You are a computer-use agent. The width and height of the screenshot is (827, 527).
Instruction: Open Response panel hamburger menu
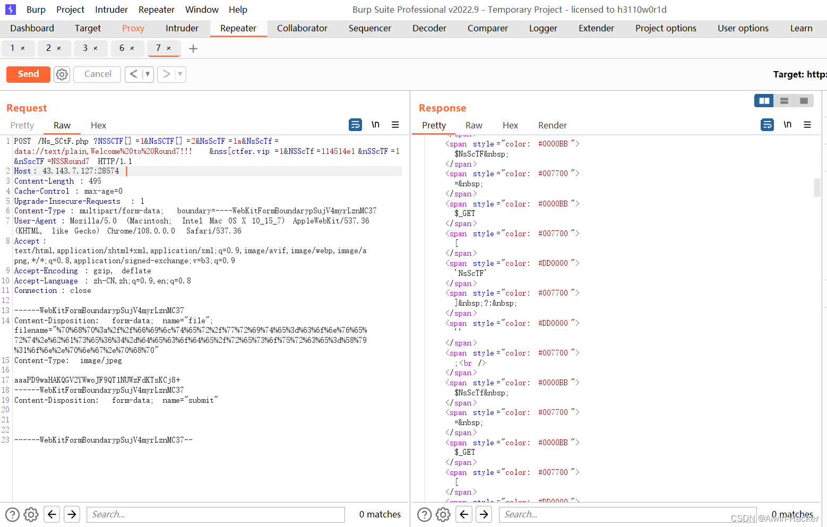[x=807, y=125]
